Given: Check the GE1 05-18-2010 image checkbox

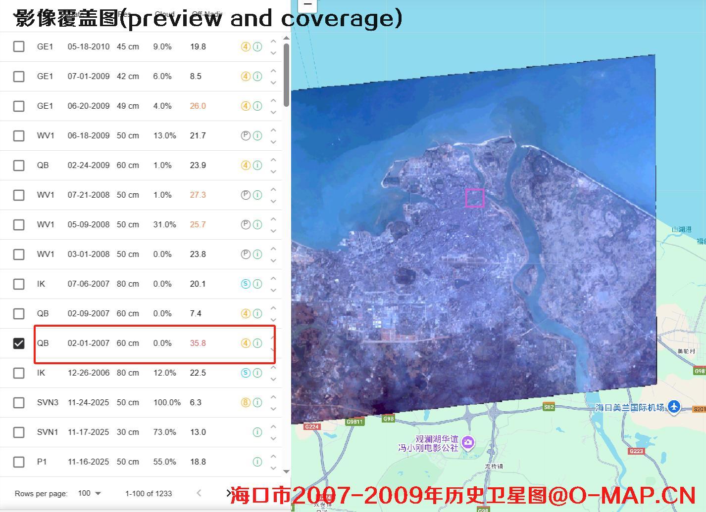Looking at the screenshot, I should (x=19, y=46).
